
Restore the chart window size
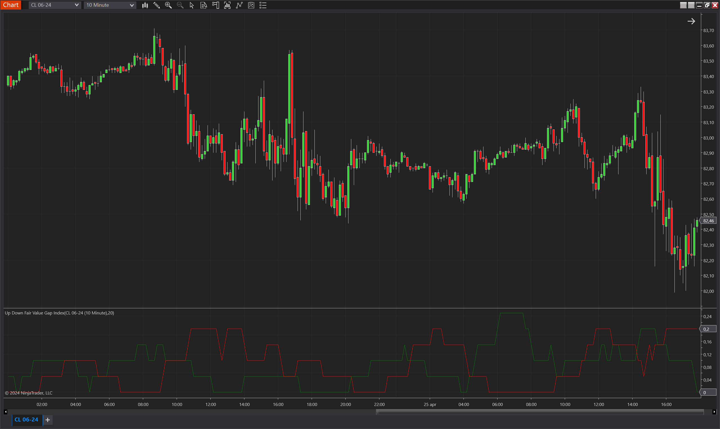(707, 5)
